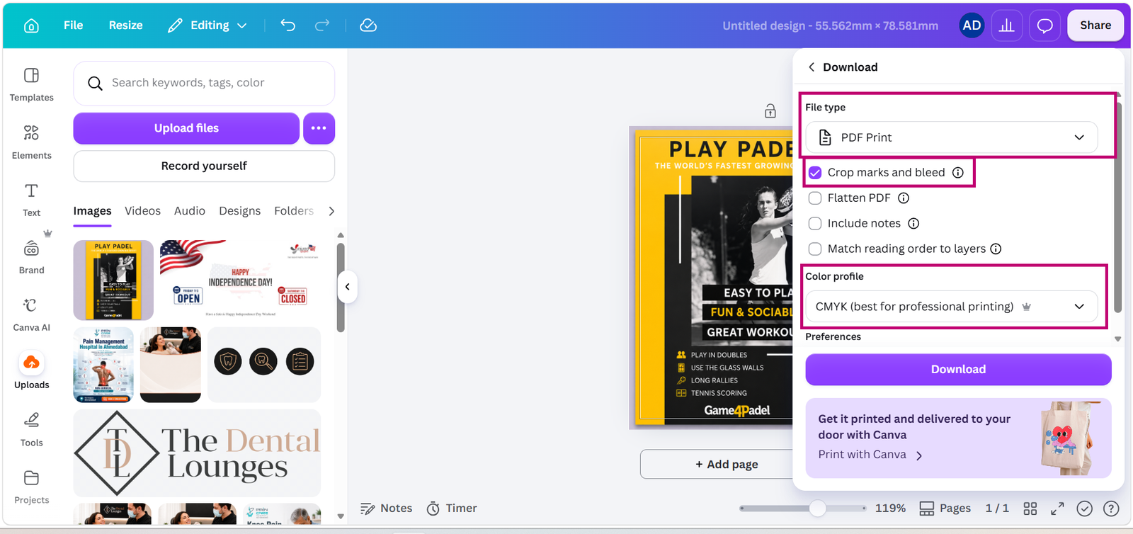Click the Upload files button
1133x534 pixels.
186,128
